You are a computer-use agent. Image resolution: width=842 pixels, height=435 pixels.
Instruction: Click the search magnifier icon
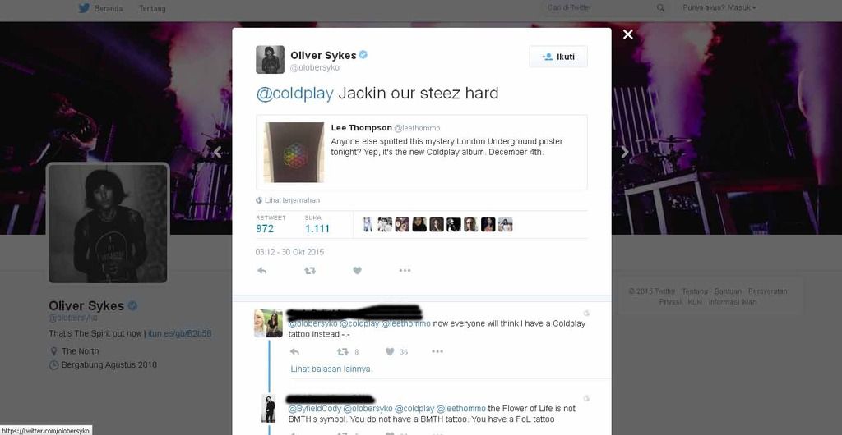point(660,8)
